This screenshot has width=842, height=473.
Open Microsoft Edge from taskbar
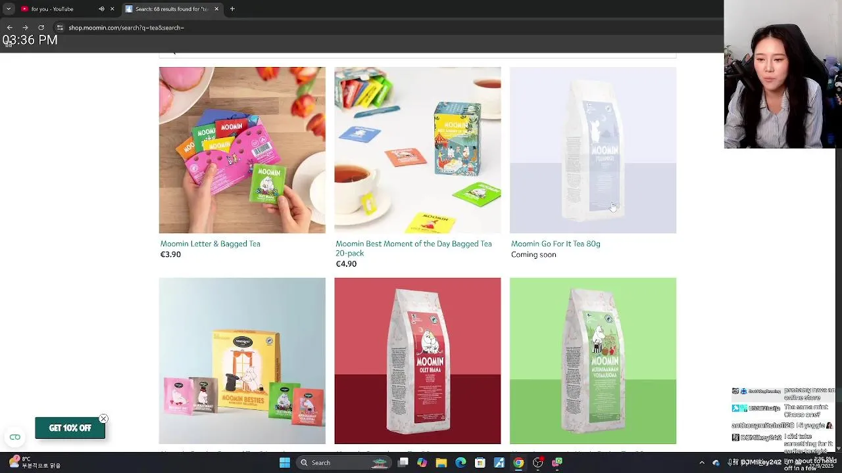tap(460, 462)
